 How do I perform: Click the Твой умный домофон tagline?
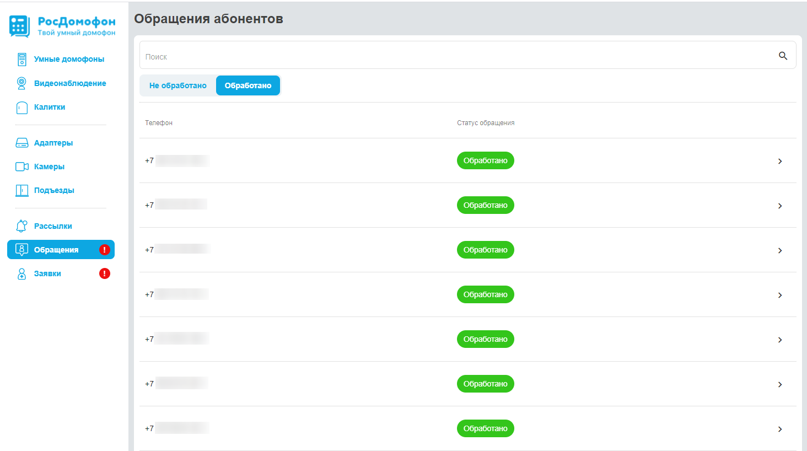pos(77,33)
